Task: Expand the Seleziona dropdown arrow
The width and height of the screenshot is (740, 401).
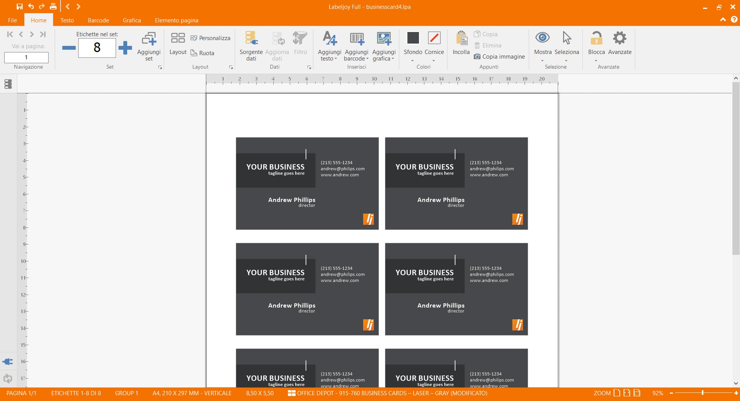Action: (x=566, y=61)
